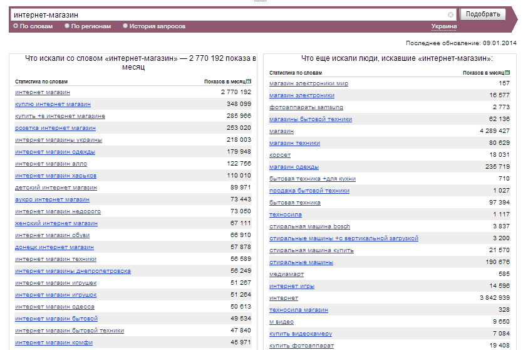The image size is (523, 350).
Task: Open the 'интернет магазин игрушек' link
Action: coord(56,283)
